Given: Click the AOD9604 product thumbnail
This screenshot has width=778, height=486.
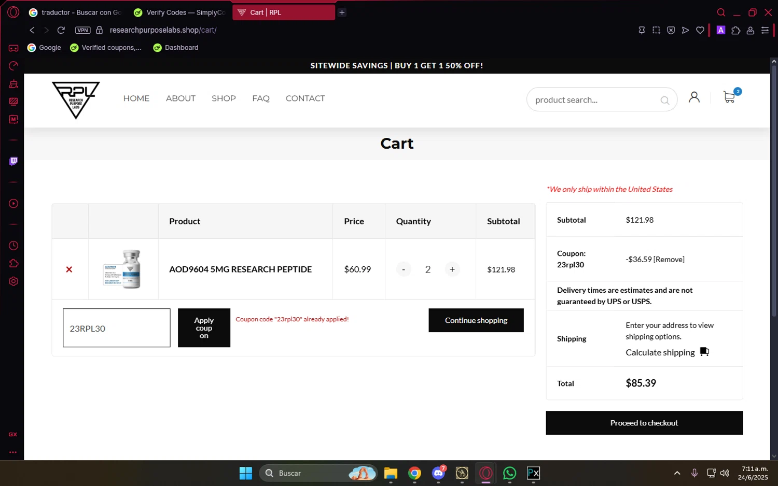Looking at the screenshot, I should pyautogui.click(x=123, y=269).
